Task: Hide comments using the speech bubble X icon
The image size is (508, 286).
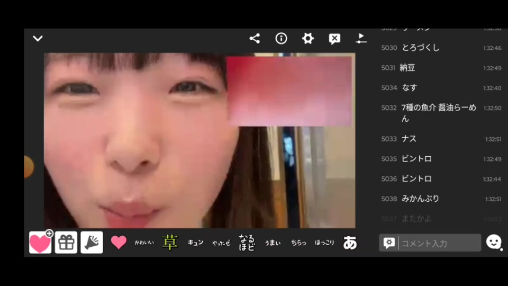Action: coord(334,39)
